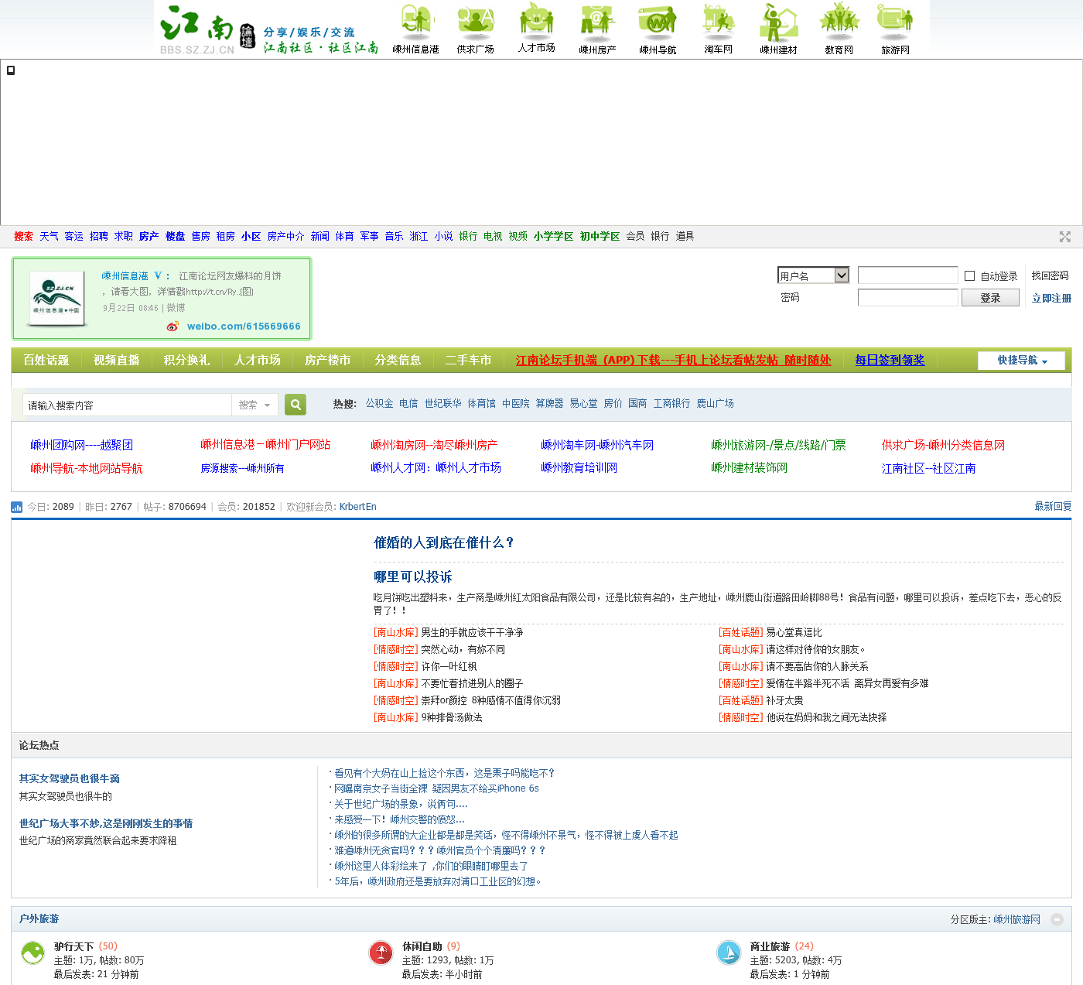Open the 分区版主 嵊州旅游网 link

[1016, 920]
